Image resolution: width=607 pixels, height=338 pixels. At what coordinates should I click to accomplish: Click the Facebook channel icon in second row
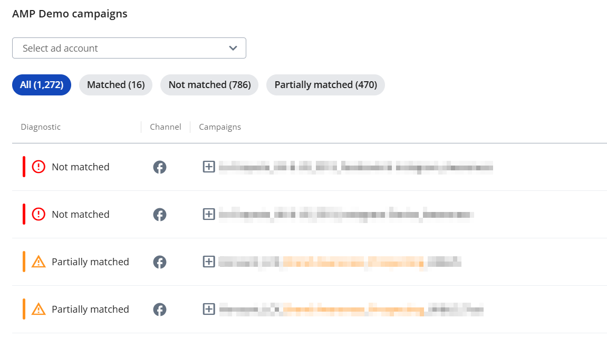pos(159,215)
